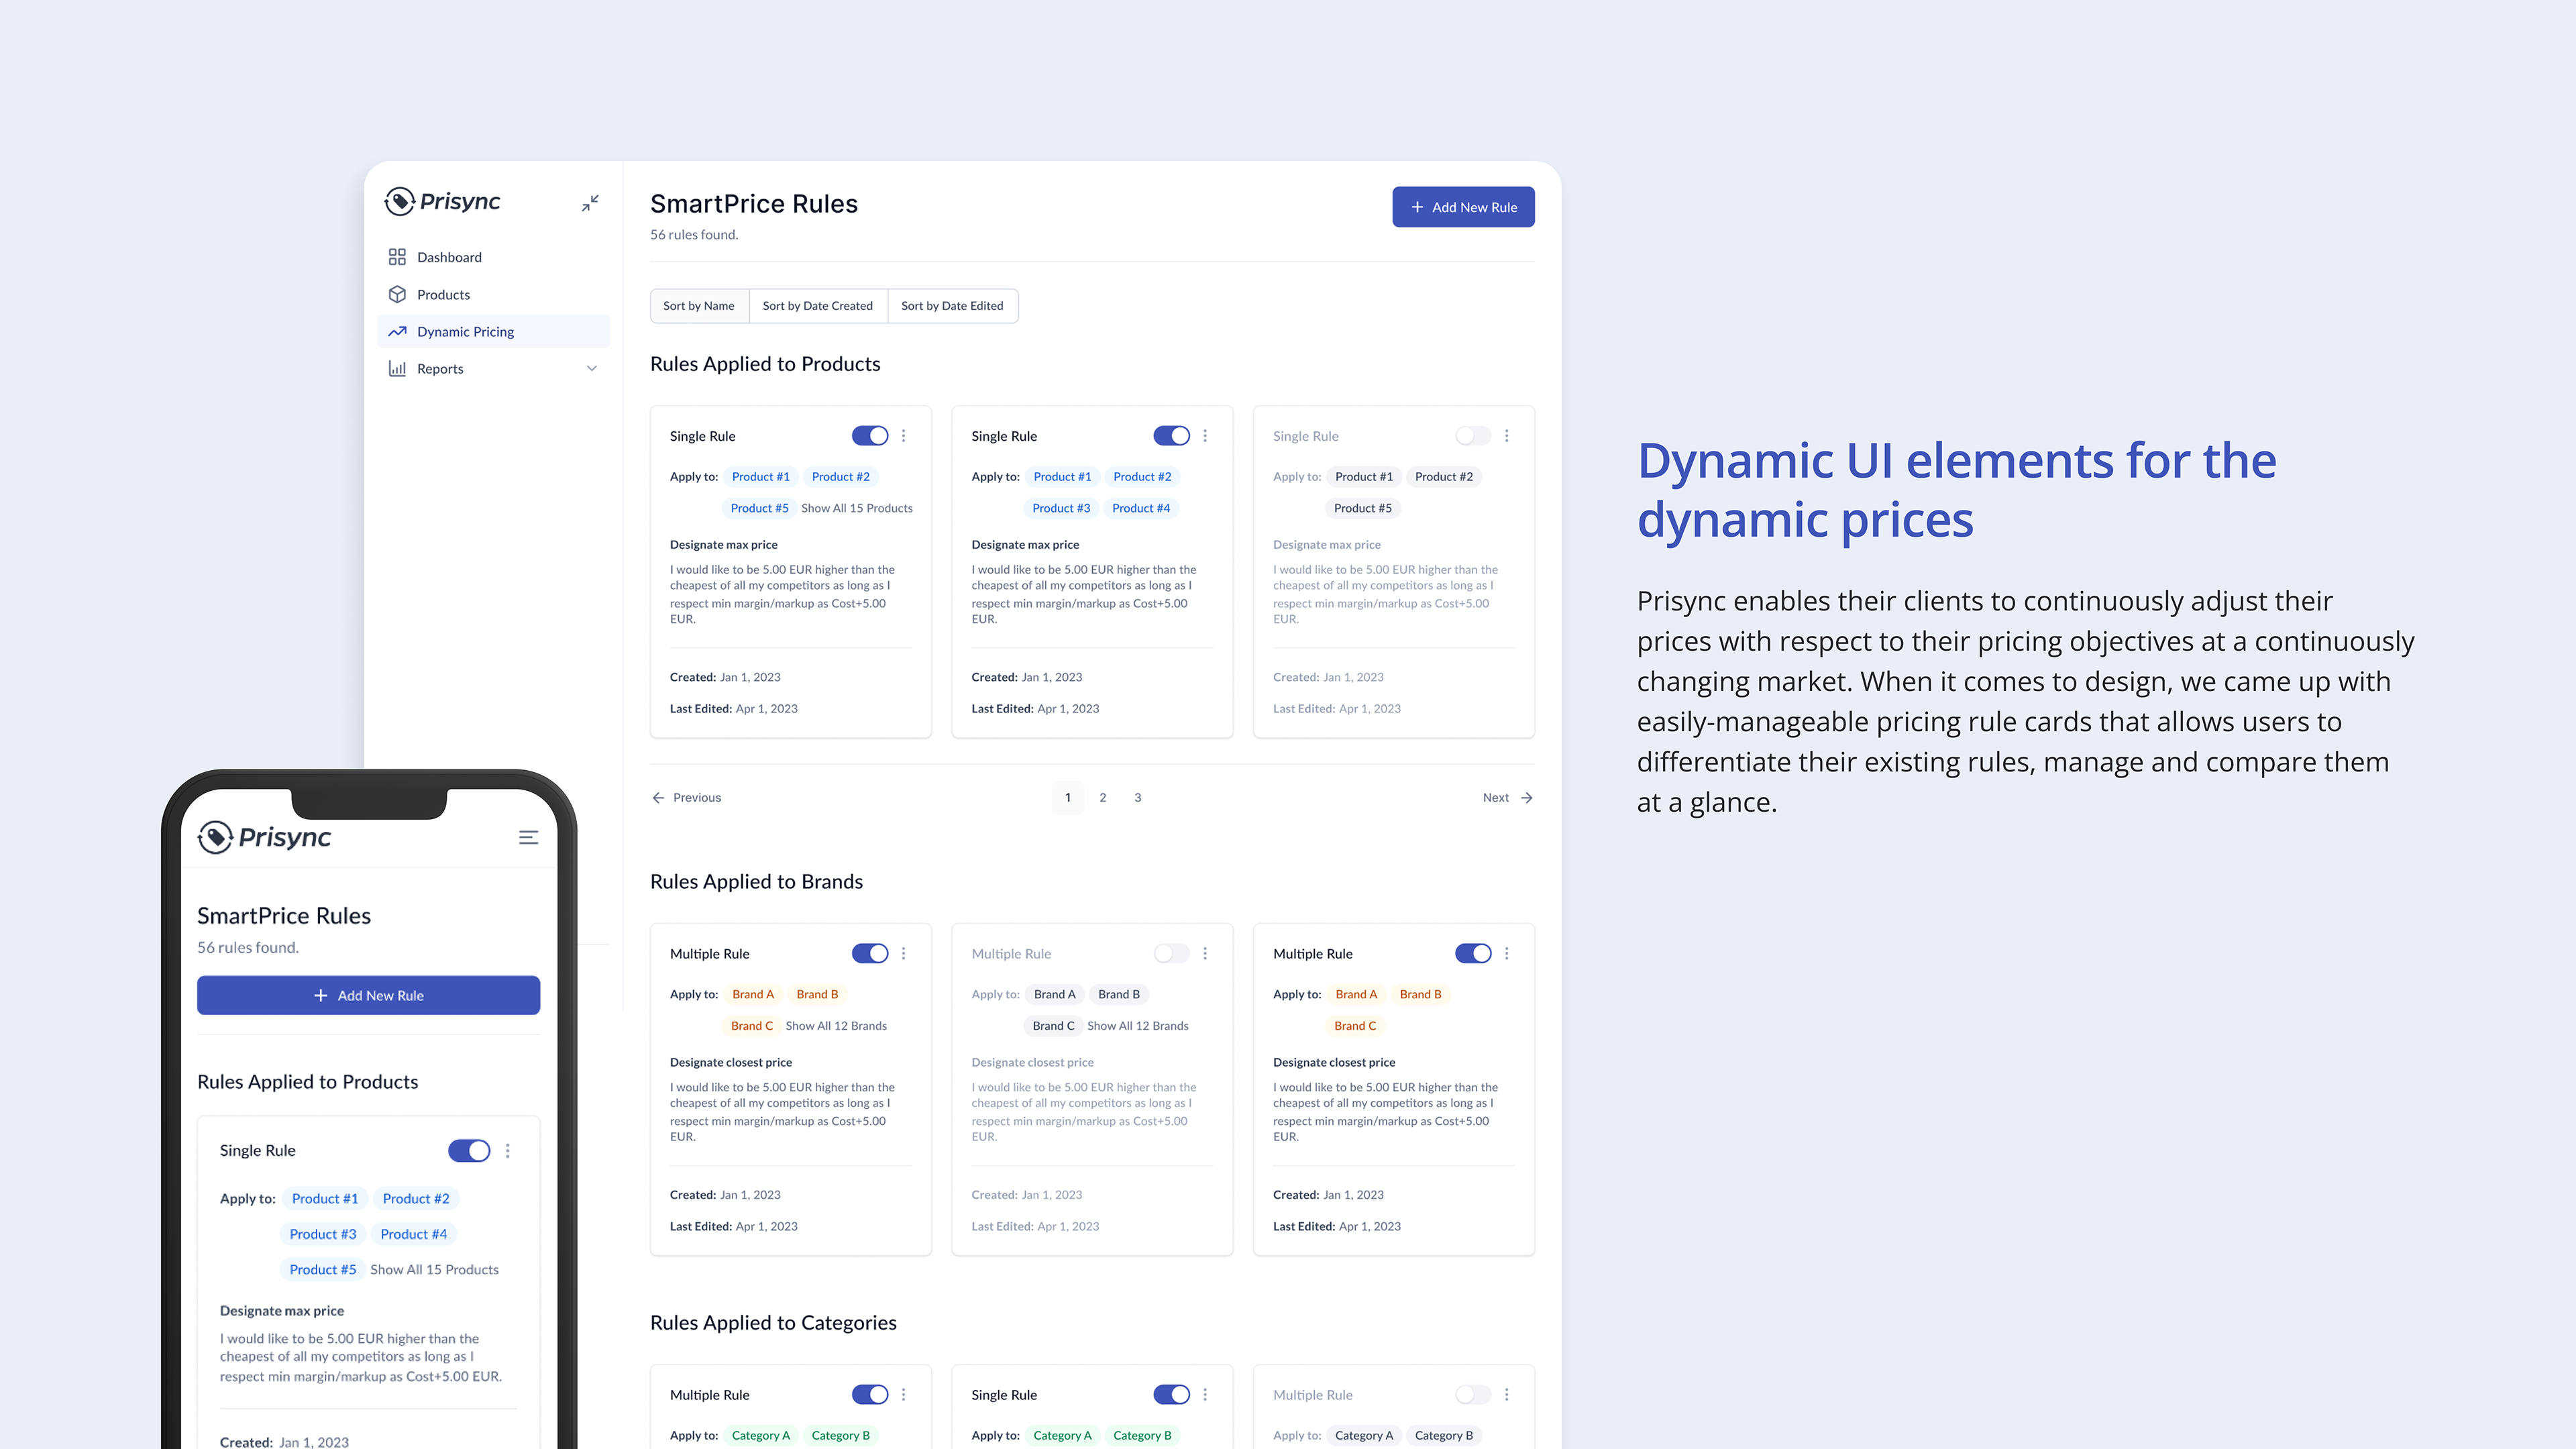Expand Show All 12 Brands on first brand card
Viewport: 2576px width, 1449px height.
836,1026
